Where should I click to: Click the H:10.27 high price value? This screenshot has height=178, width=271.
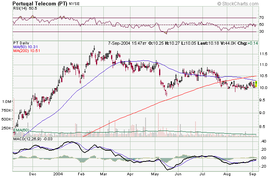coord(172,43)
